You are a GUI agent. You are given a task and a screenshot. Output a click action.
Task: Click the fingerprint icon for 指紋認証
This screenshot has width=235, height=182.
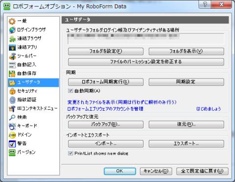(12, 100)
